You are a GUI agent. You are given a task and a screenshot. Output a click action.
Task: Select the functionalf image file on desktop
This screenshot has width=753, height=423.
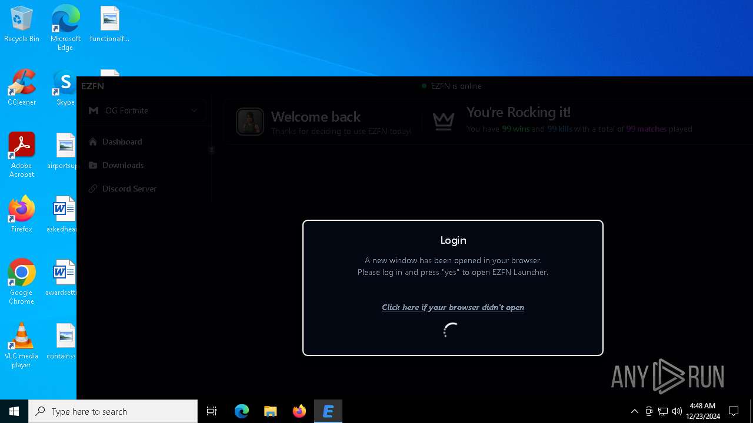click(x=109, y=25)
